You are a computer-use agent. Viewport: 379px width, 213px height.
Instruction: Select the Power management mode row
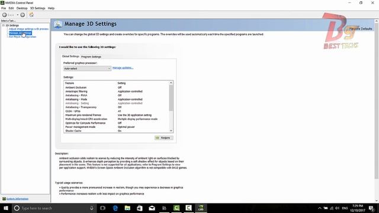coord(117,127)
